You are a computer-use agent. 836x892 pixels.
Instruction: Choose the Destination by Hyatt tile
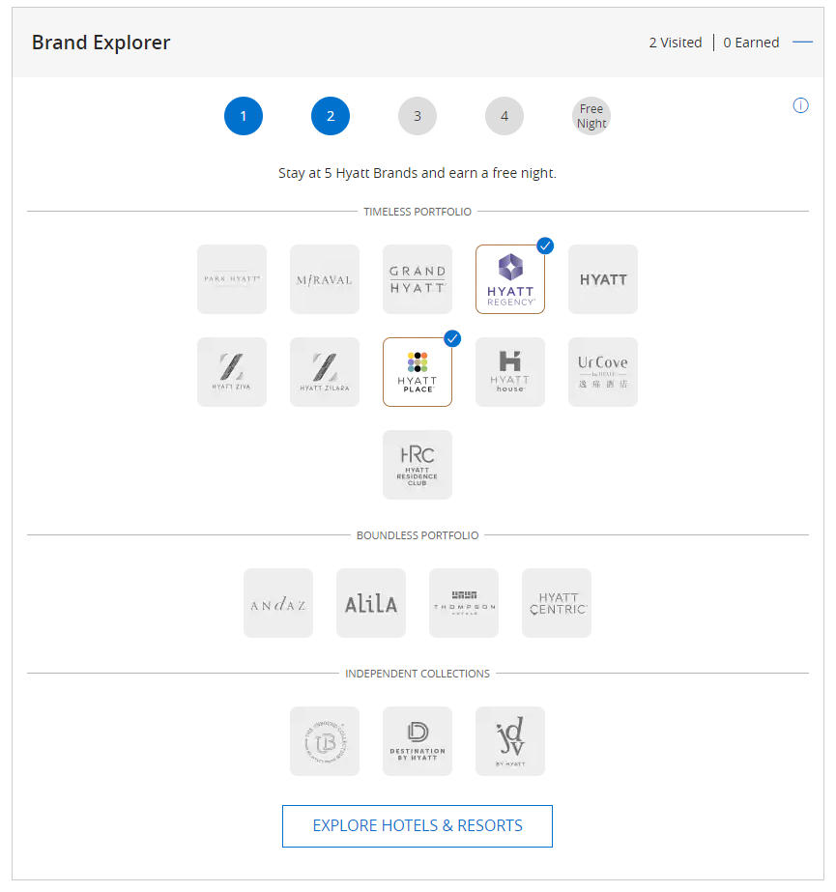pos(418,741)
